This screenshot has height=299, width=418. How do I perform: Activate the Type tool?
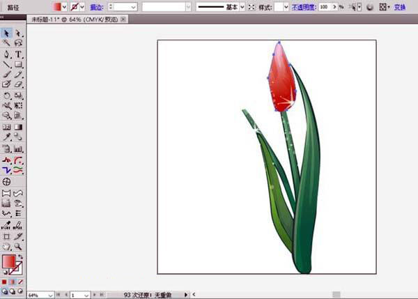point(19,54)
